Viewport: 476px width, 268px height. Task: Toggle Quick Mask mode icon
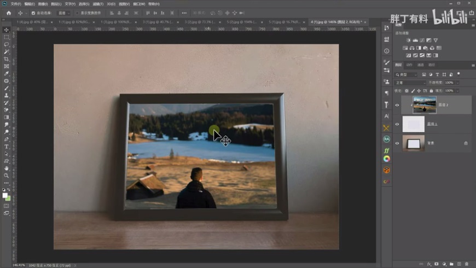click(x=6, y=206)
